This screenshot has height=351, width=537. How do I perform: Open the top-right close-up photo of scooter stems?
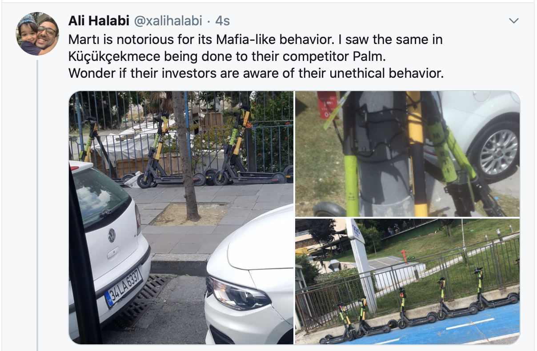click(408, 154)
